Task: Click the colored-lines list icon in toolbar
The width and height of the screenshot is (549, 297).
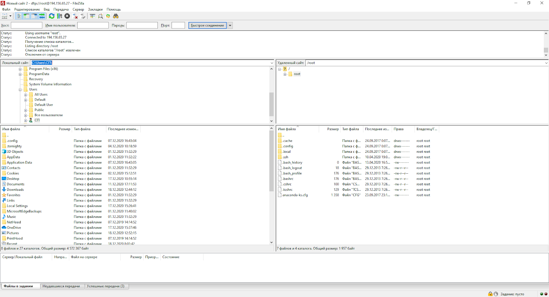Action: point(93,16)
